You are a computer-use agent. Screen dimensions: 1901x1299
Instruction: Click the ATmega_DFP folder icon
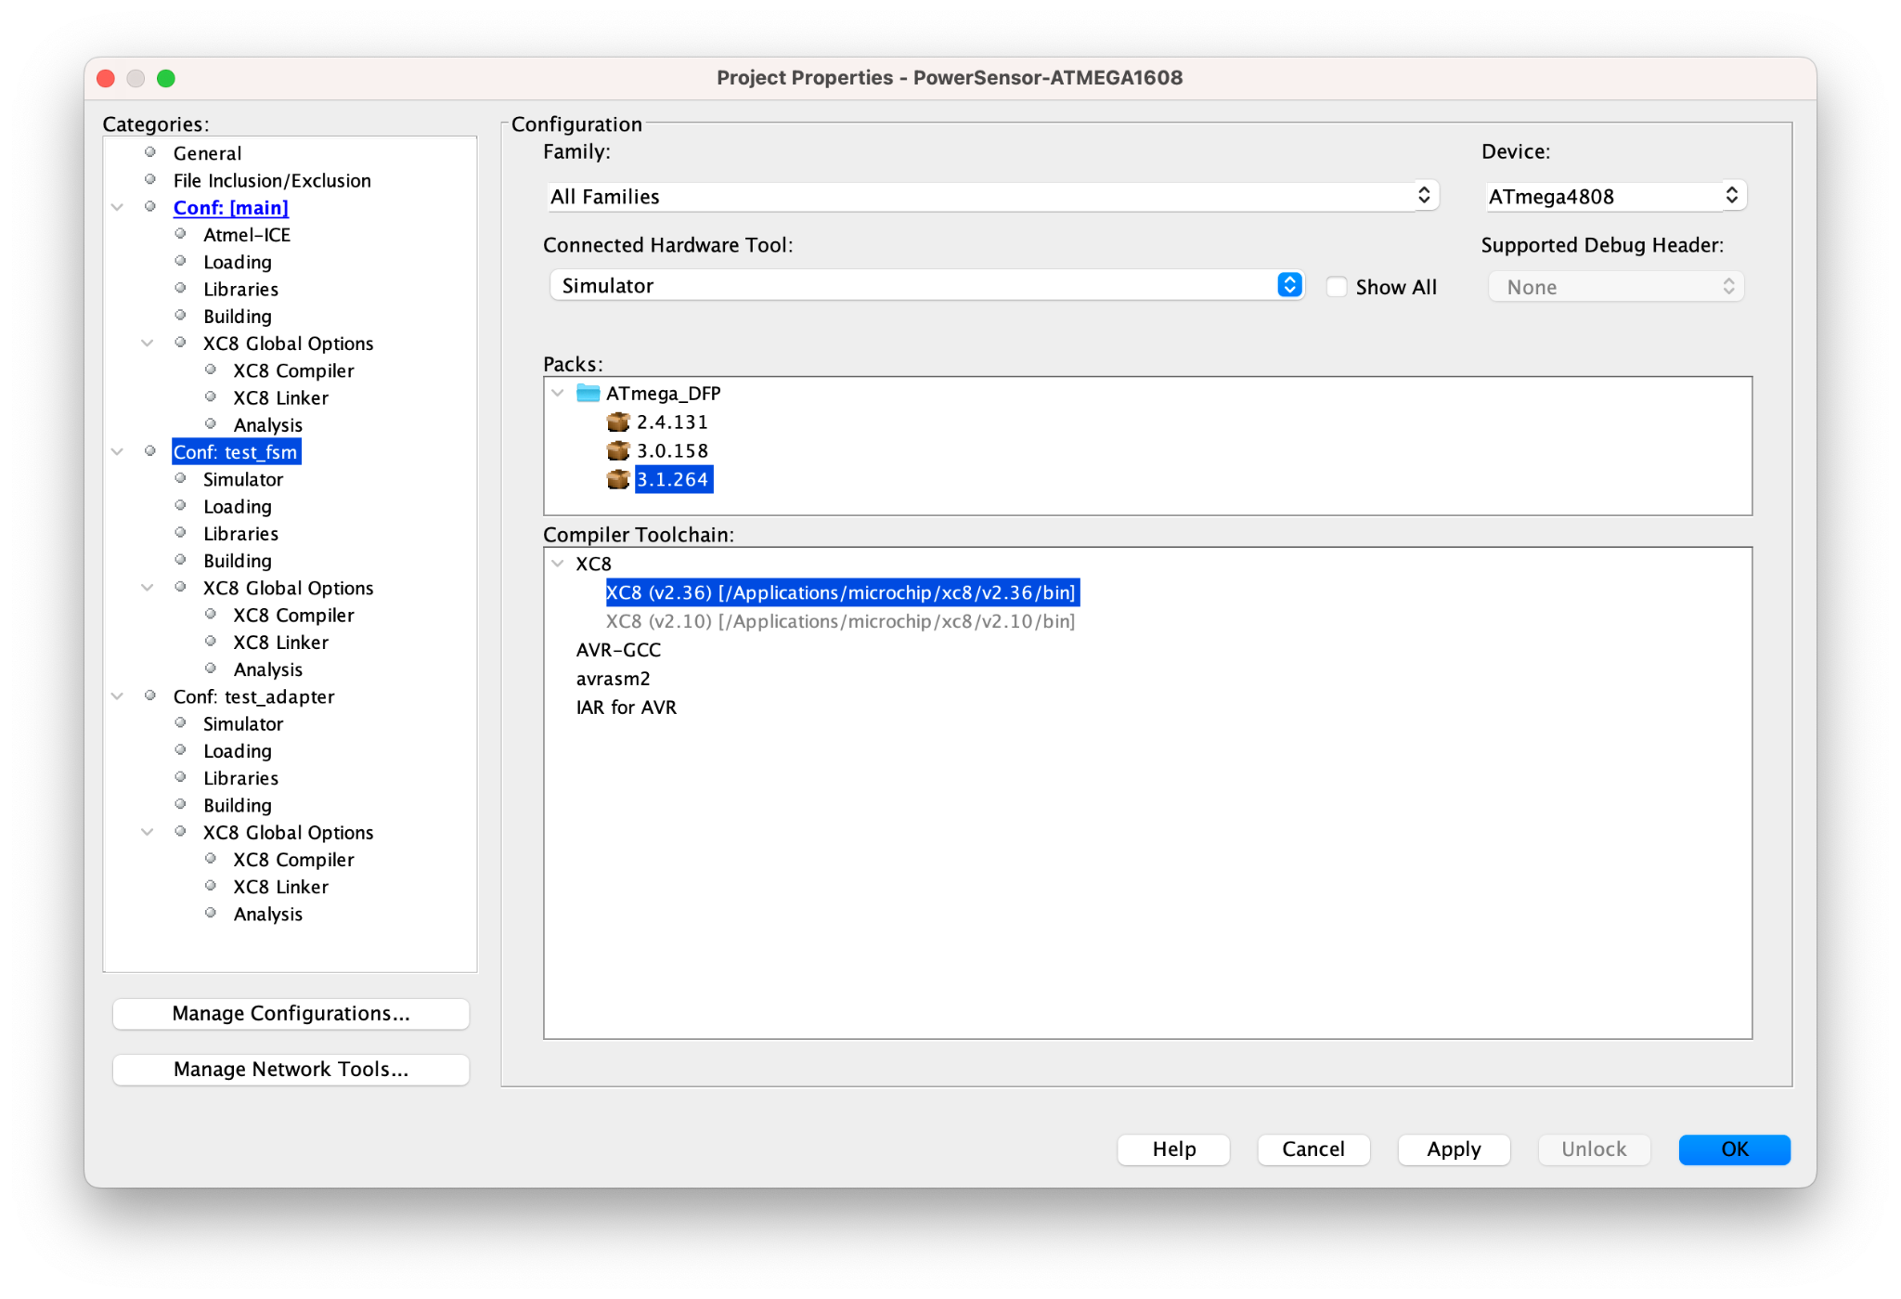coord(588,394)
